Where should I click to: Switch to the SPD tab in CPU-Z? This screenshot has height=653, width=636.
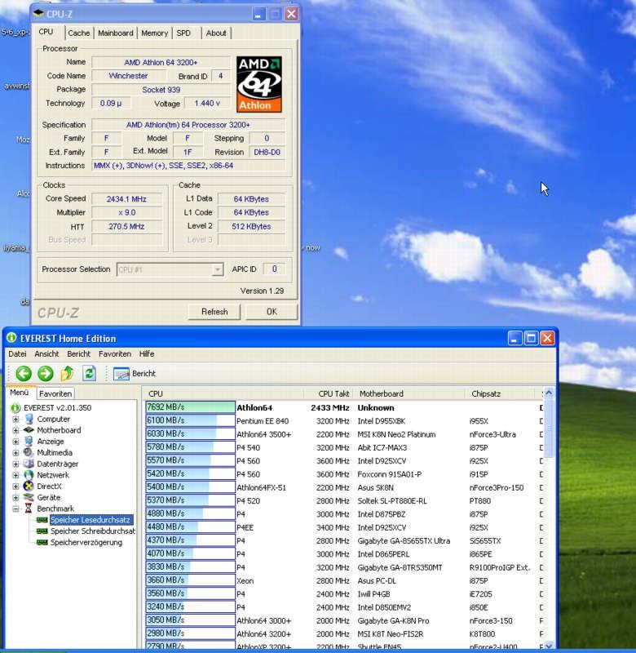click(x=183, y=33)
